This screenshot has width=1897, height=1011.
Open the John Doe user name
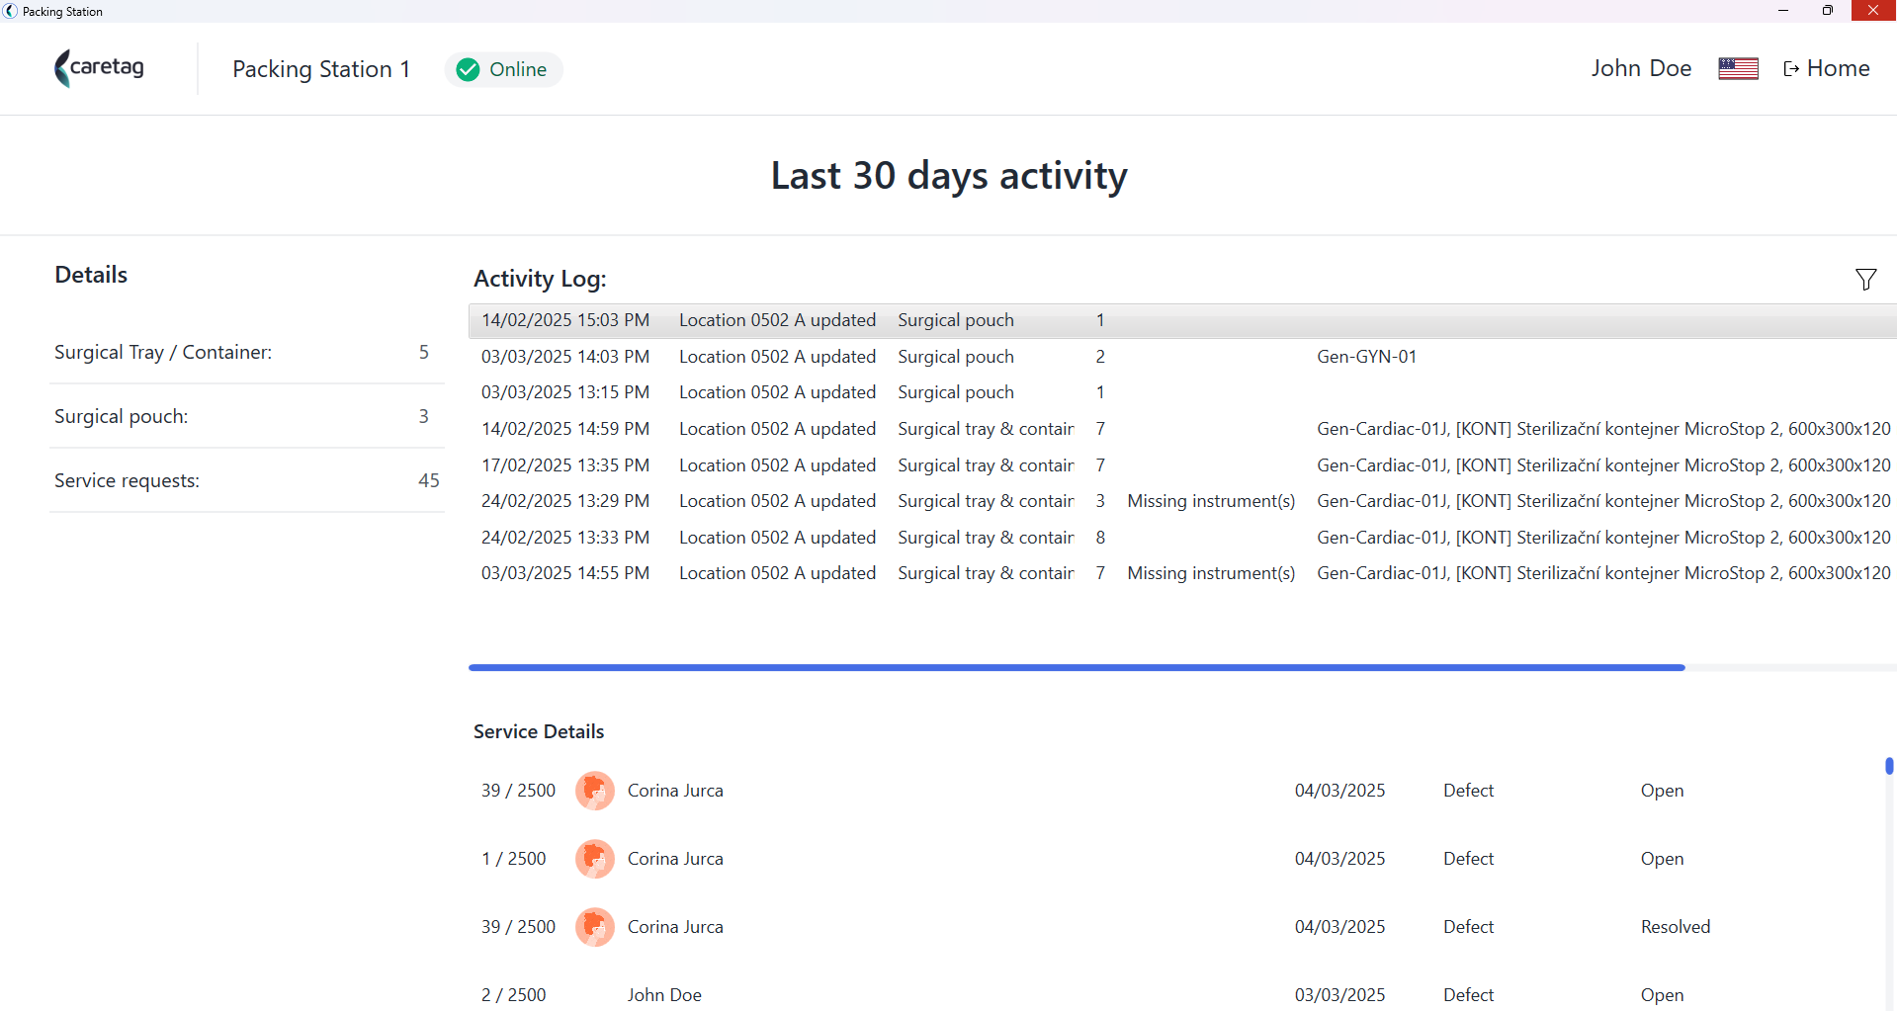1641,68
